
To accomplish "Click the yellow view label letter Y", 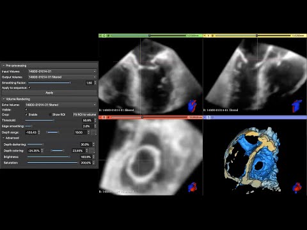I will pyautogui.click(x=209, y=36).
